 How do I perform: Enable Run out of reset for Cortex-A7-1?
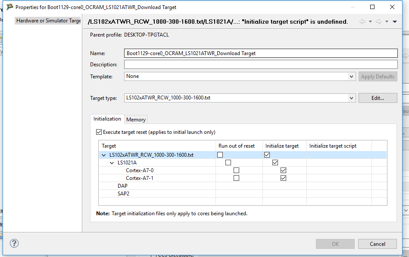click(x=236, y=178)
